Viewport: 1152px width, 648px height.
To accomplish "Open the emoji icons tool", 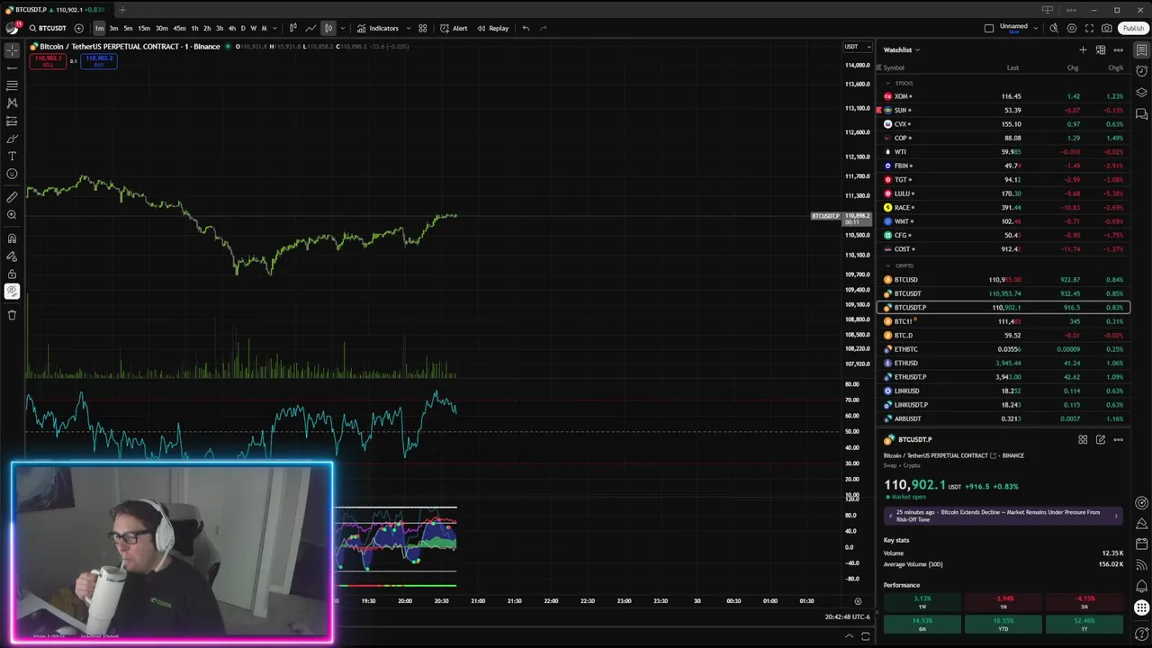I will (12, 174).
